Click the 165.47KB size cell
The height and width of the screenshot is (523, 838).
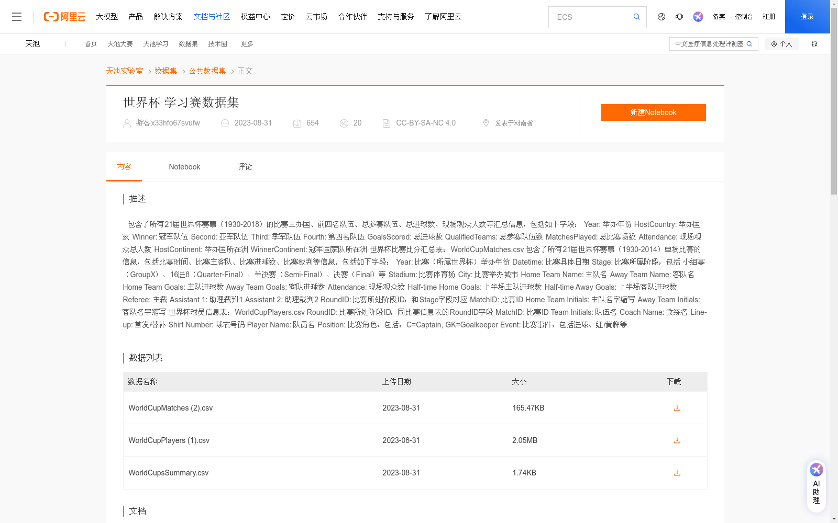pyautogui.click(x=528, y=408)
